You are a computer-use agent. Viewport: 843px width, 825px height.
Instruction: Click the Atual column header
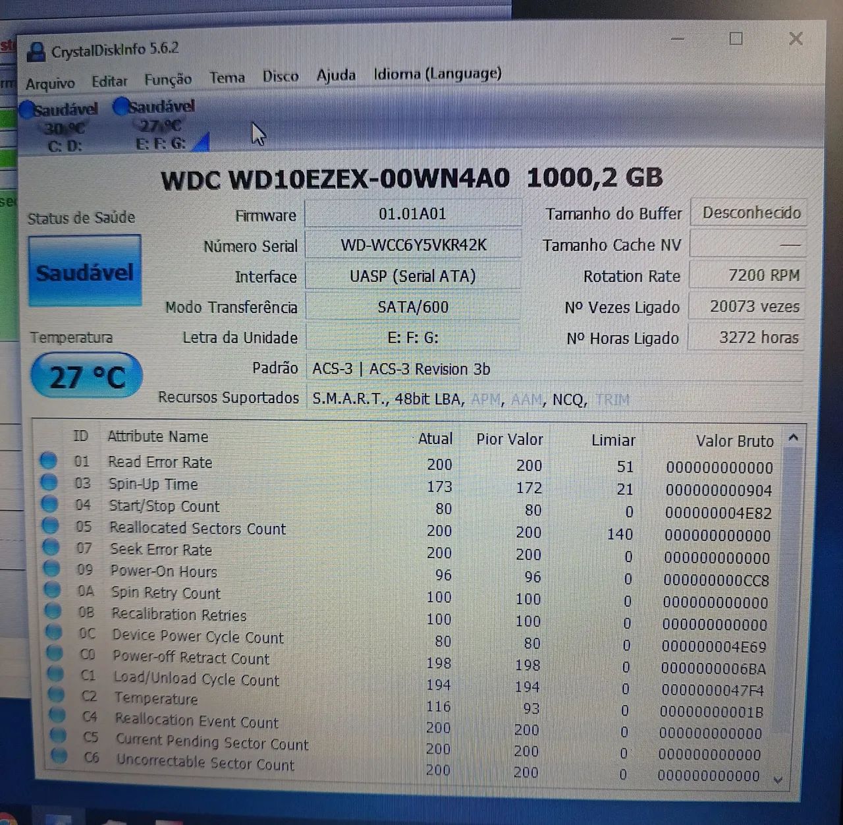(x=435, y=439)
